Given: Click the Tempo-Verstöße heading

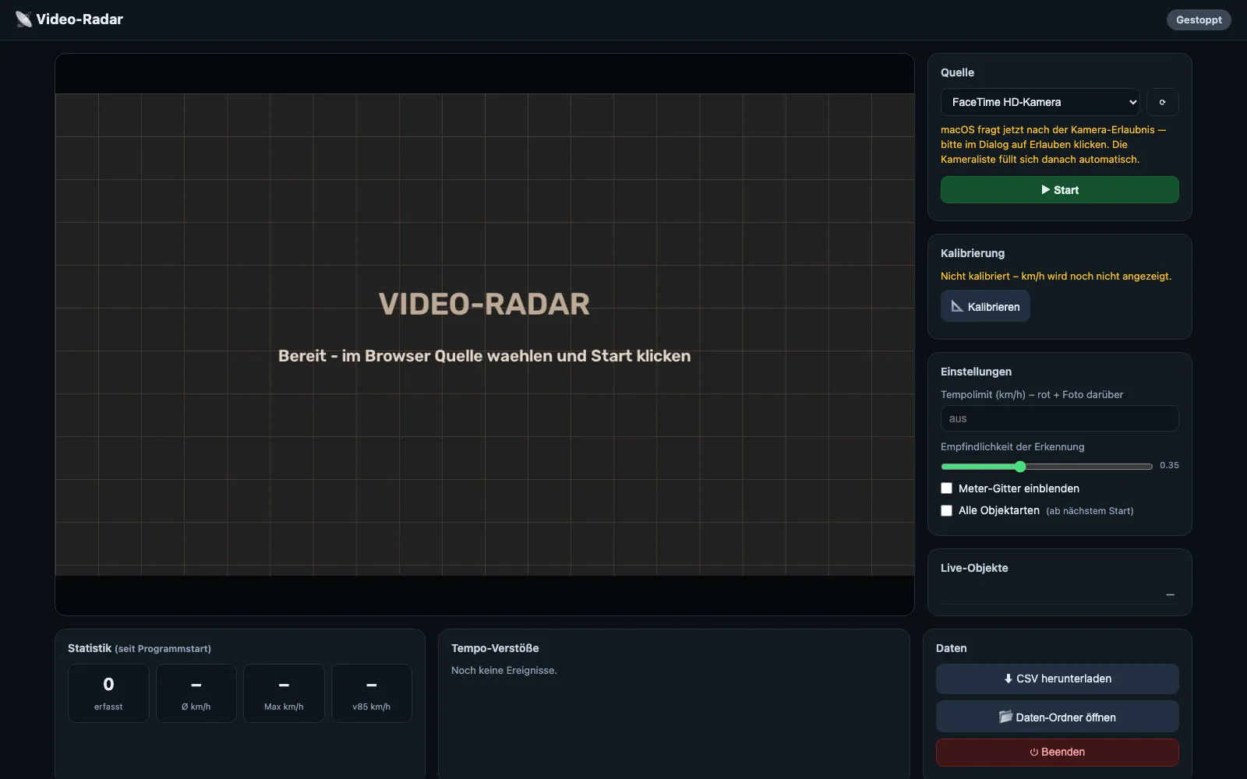Looking at the screenshot, I should 495,648.
